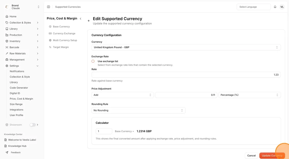Image resolution: width=289 pixels, height=159 pixels.
Task: Open Integrations settings
Action: point(17,110)
